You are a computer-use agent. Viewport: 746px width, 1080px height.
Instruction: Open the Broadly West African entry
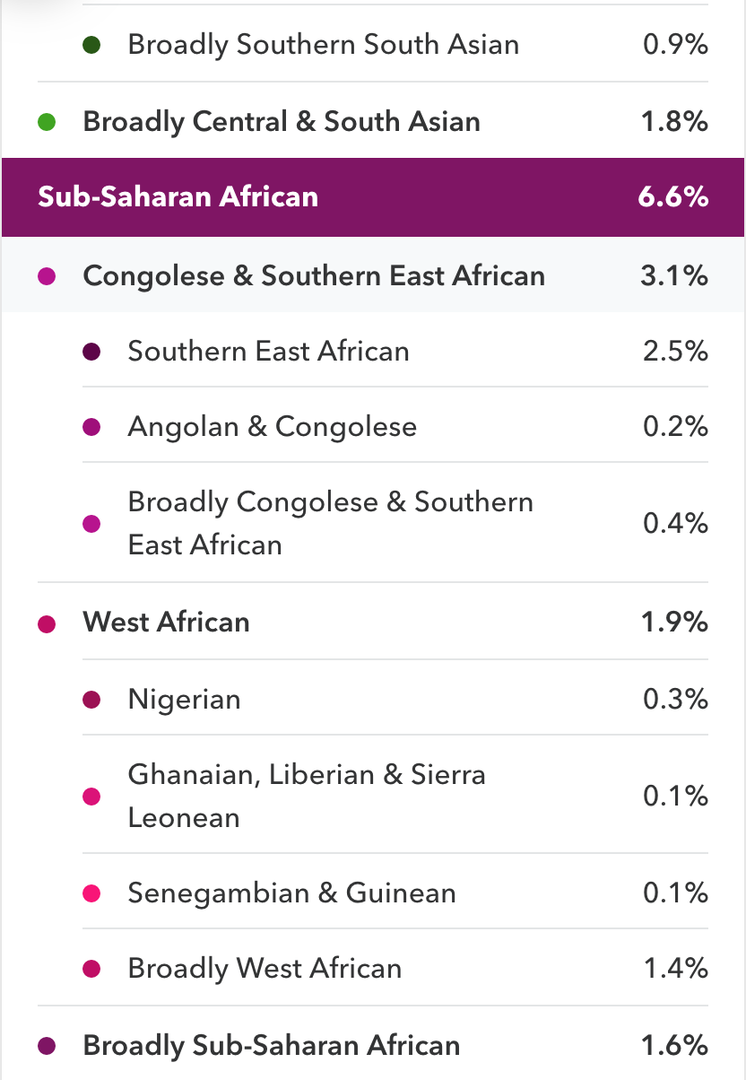[x=395, y=968]
